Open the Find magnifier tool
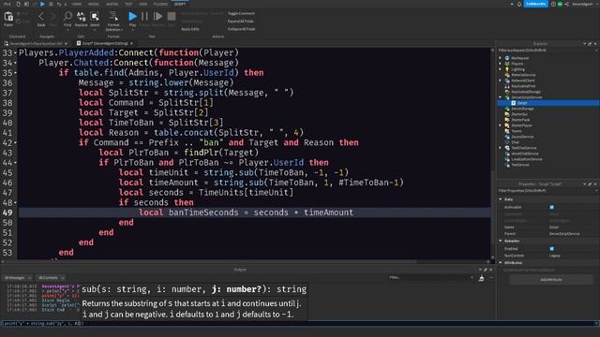The height and width of the screenshot is (337, 600). click(x=67, y=16)
